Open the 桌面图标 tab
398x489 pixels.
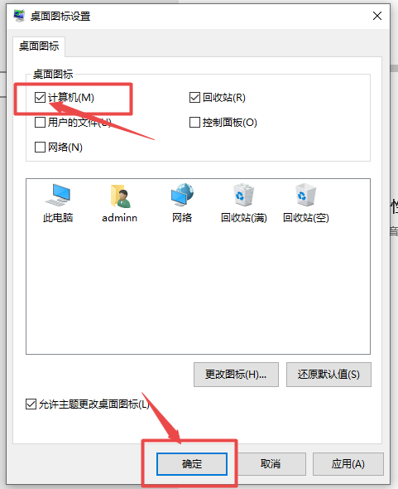(39, 46)
